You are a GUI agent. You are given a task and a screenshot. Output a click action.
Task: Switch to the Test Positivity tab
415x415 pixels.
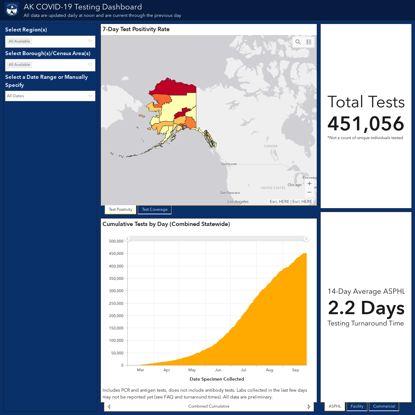(121, 209)
